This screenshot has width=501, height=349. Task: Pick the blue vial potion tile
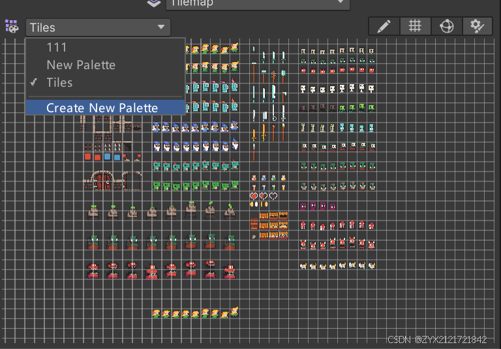264,187
